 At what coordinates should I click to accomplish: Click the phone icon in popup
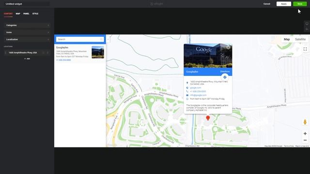187,91
